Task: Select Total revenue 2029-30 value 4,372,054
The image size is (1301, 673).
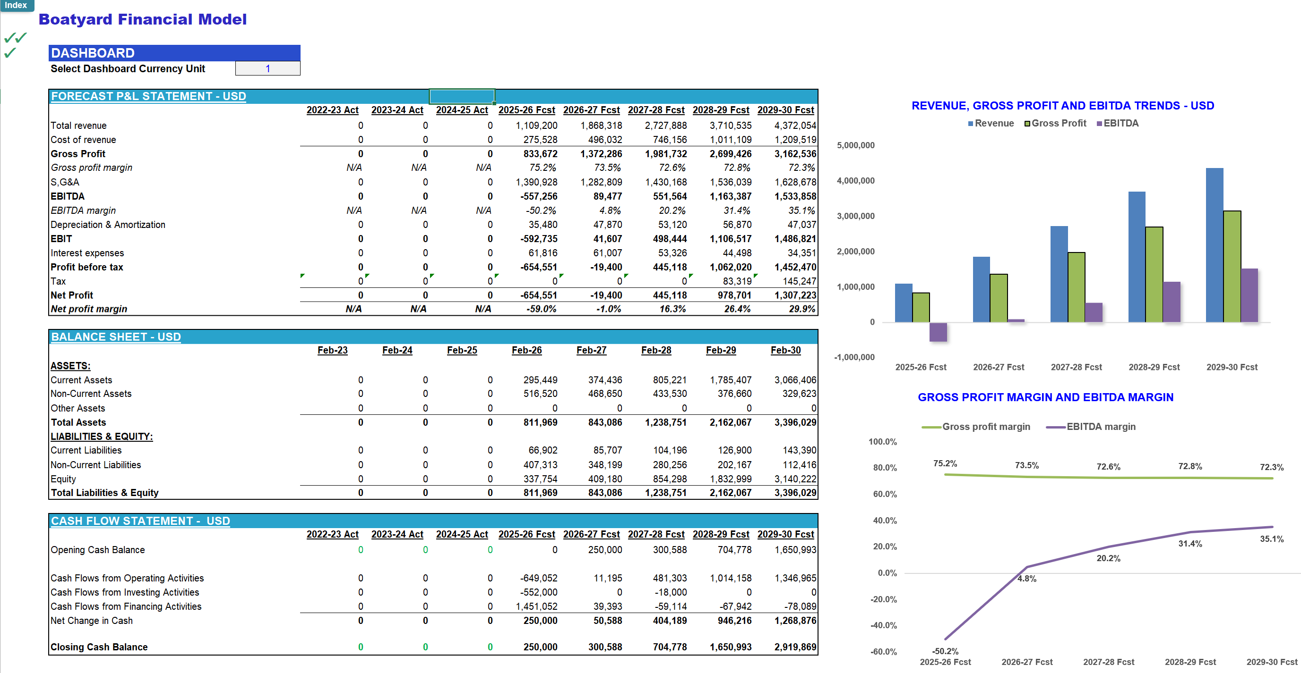Action: (x=795, y=126)
